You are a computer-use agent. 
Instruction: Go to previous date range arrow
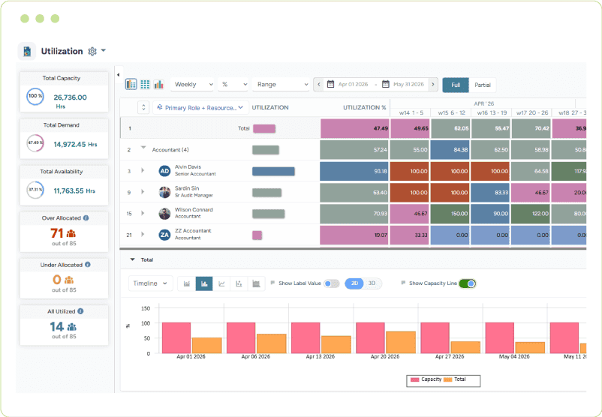(x=319, y=85)
